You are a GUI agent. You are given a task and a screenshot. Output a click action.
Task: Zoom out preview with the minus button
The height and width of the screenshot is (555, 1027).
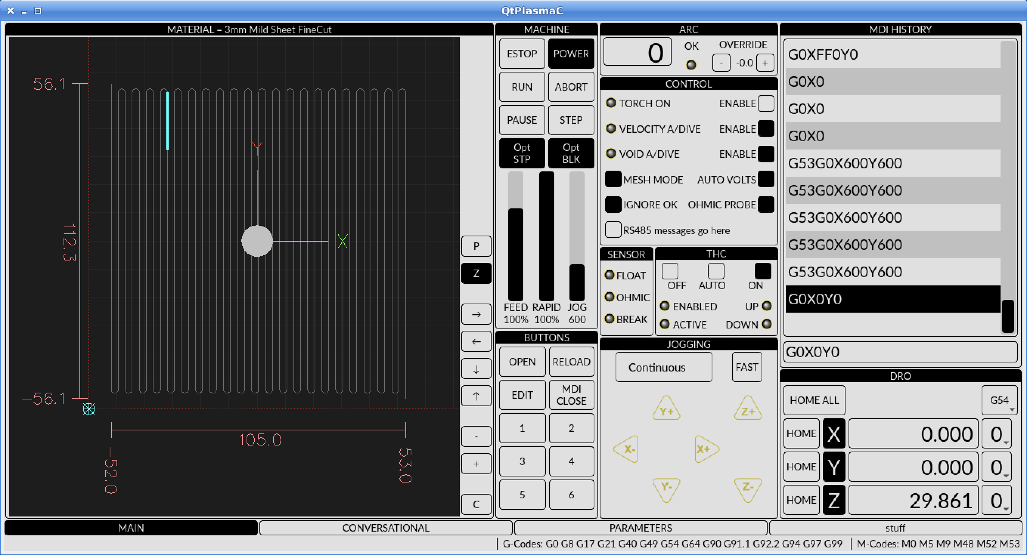tap(476, 437)
